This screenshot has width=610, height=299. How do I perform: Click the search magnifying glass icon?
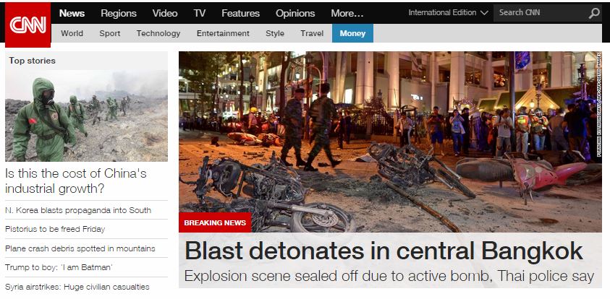[593, 13]
